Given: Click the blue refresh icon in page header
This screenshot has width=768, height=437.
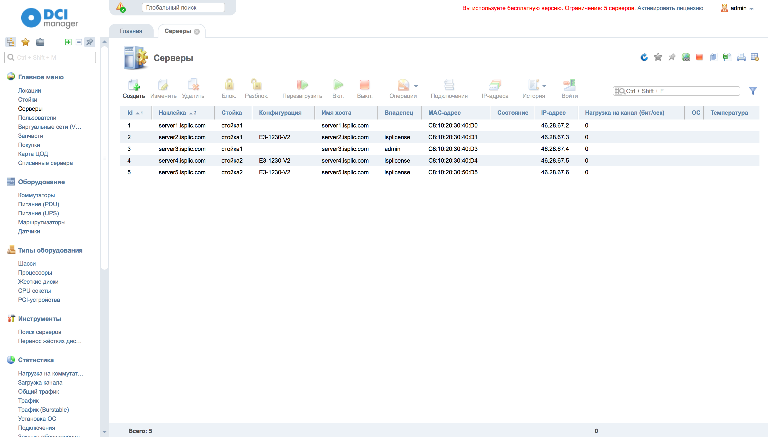Looking at the screenshot, I should (x=644, y=57).
